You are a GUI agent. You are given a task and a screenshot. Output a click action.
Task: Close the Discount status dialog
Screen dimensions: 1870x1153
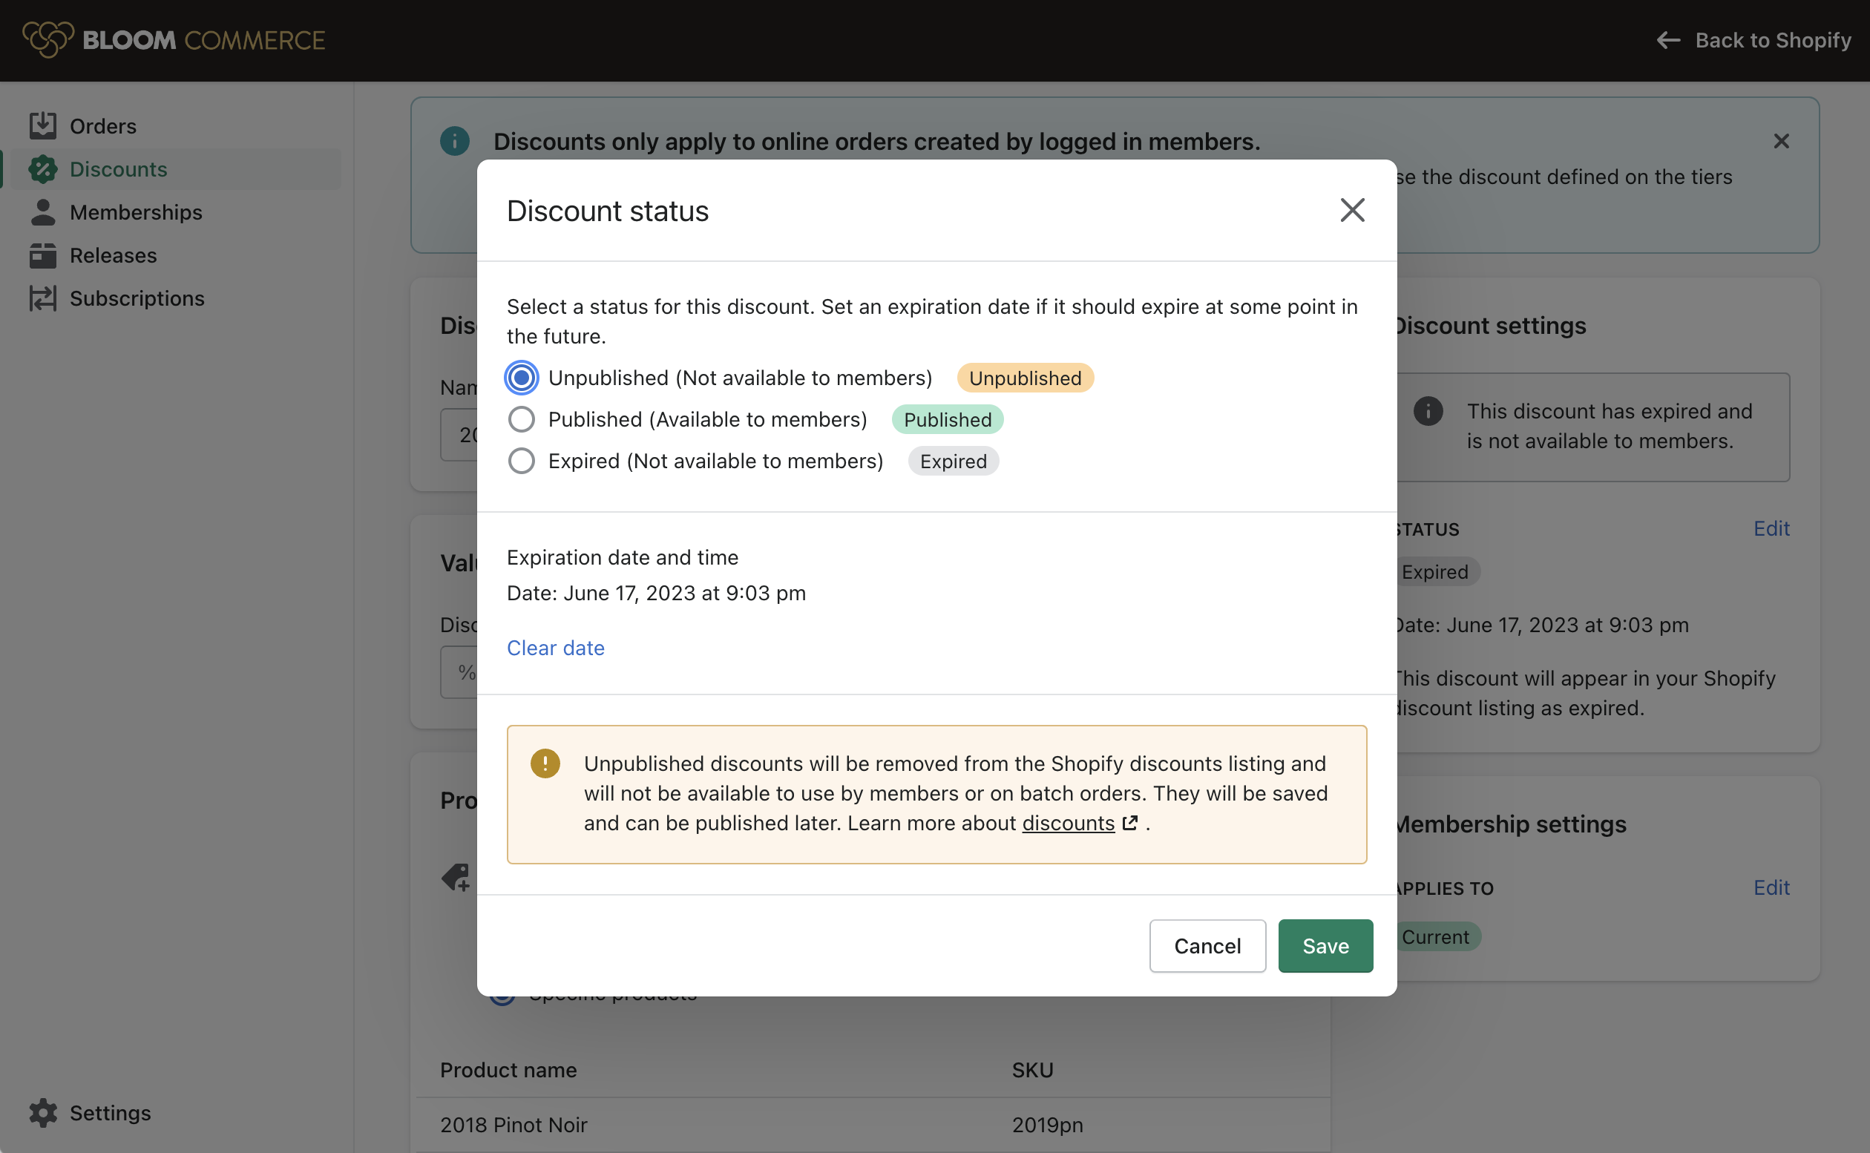coord(1351,211)
